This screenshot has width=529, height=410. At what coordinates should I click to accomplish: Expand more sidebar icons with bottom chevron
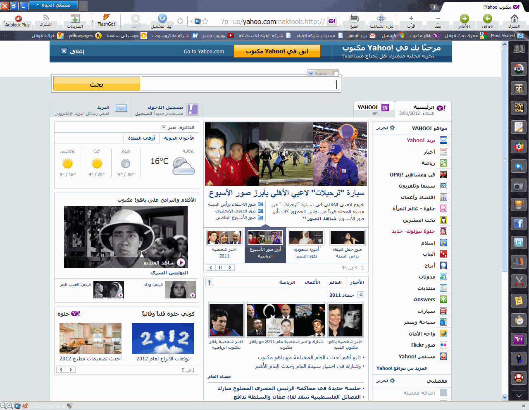pyautogui.click(x=519, y=396)
